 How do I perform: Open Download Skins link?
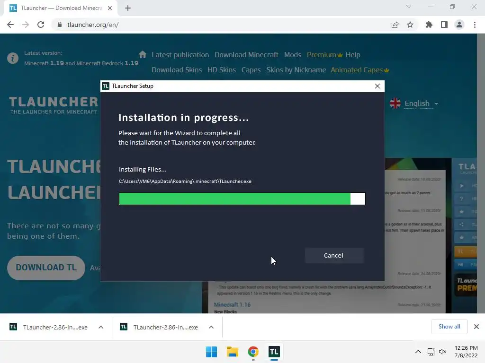coord(177,70)
